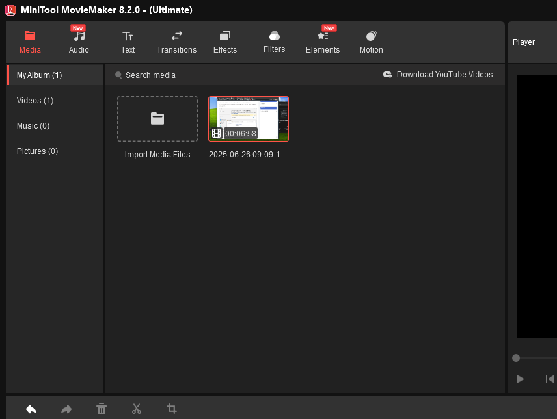Click the Split scissors icon
This screenshot has width=557, height=419.
click(137, 409)
